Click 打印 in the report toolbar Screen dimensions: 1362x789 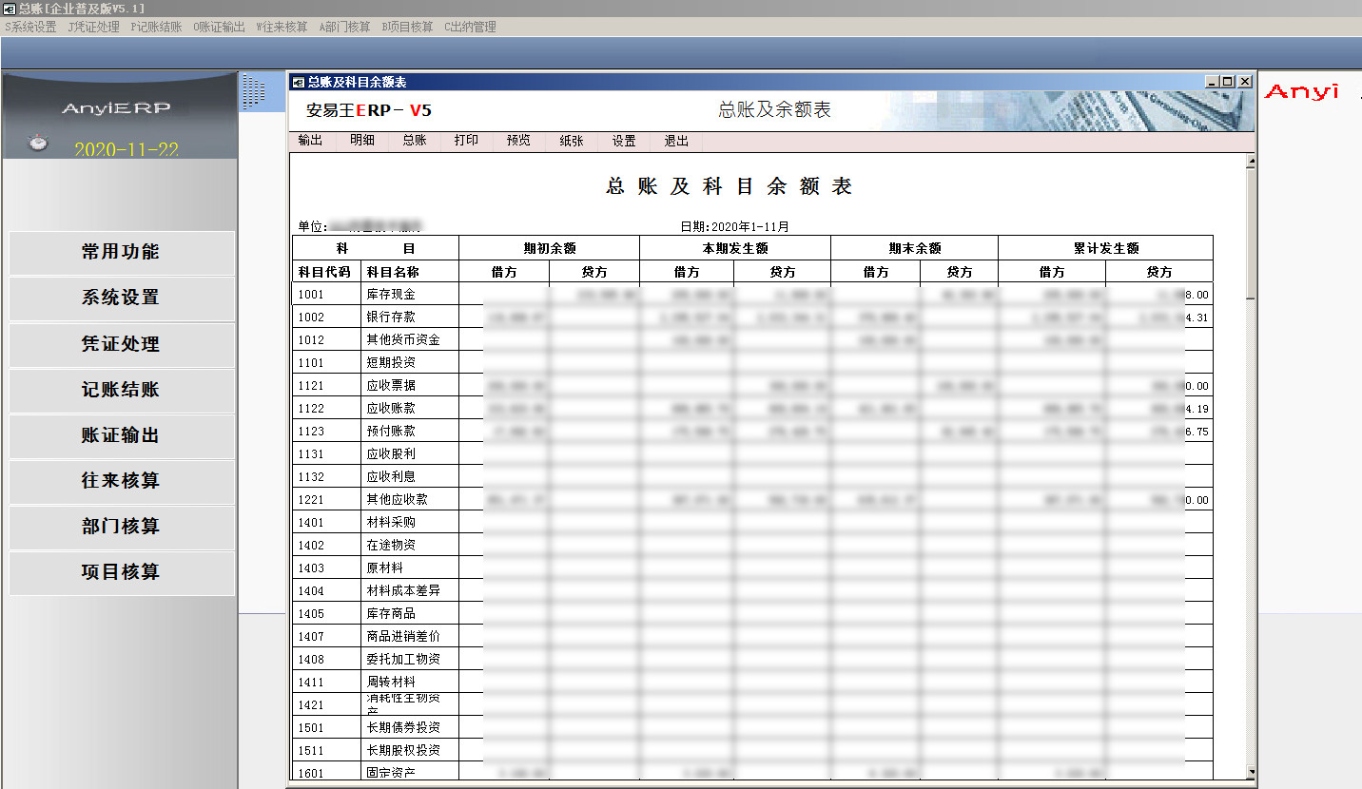466,141
